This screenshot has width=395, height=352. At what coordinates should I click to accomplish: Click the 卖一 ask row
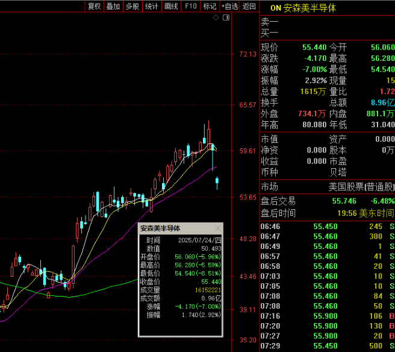(327, 22)
